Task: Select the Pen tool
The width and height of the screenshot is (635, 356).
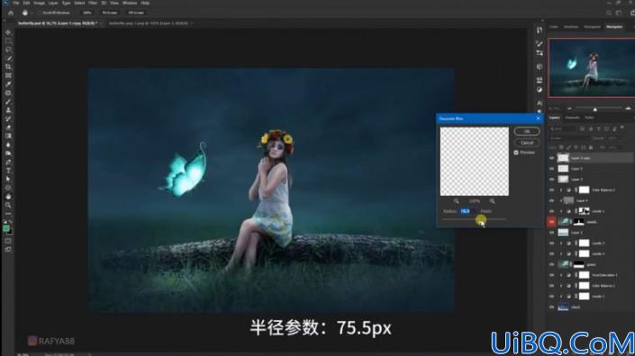Action: point(8,162)
